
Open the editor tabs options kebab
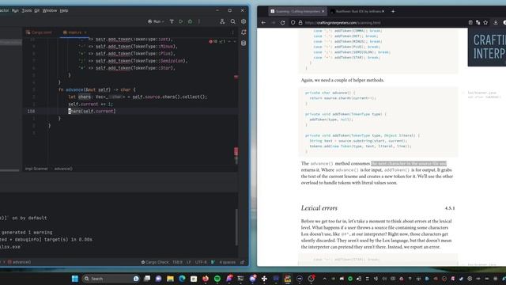232,32
